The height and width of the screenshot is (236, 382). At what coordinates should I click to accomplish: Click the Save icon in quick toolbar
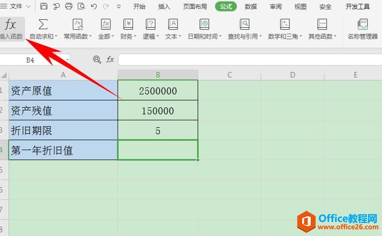pyautogui.click(x=44, y=6)
